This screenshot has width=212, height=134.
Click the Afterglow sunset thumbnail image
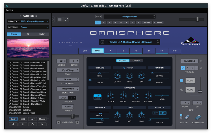tap(28, 48)
